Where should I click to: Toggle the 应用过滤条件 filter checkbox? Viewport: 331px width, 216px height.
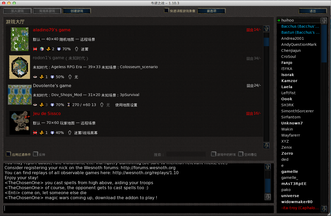[8, 154]
